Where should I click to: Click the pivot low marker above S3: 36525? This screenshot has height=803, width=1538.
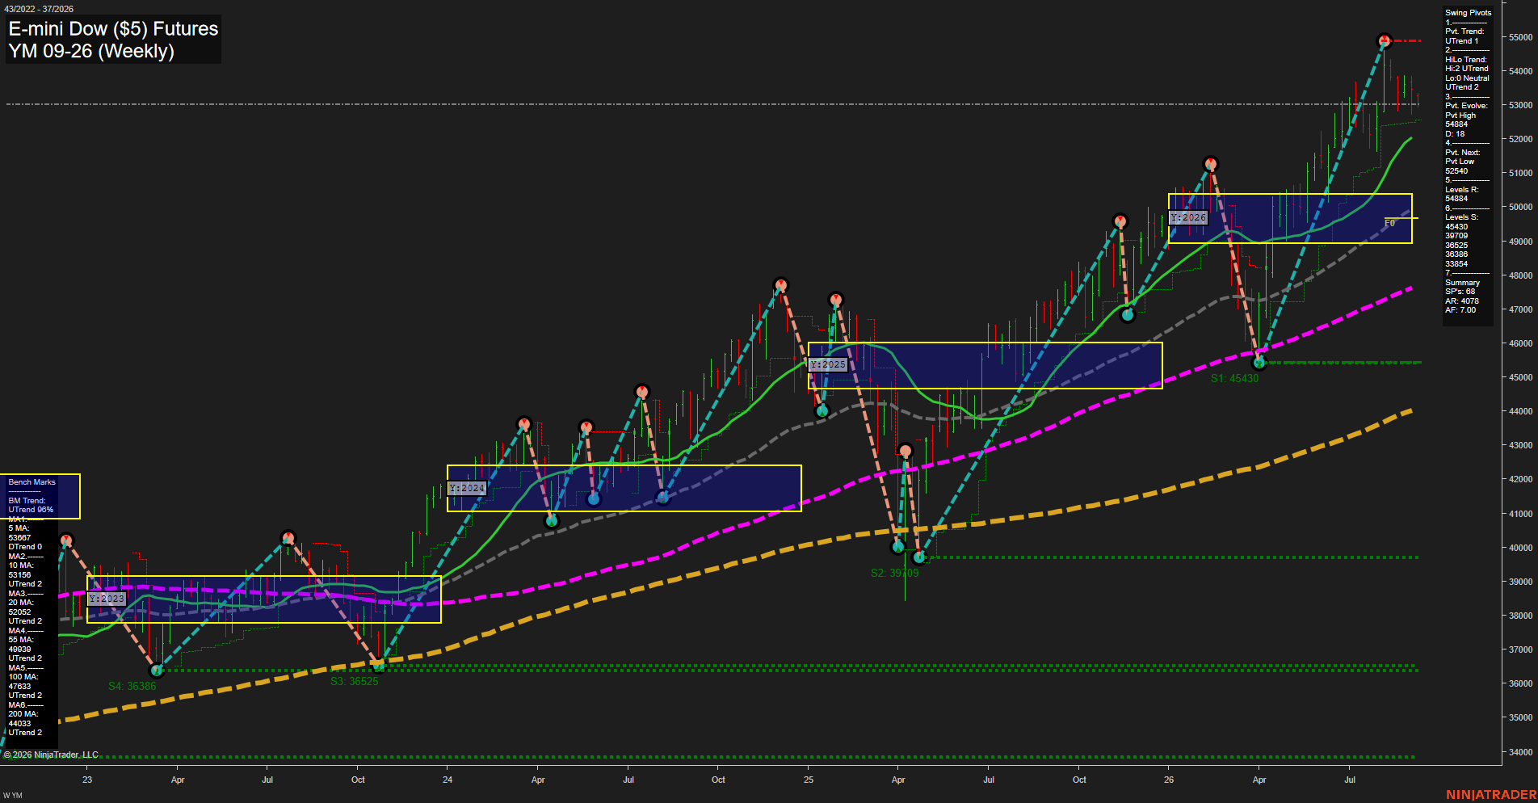click(378, 666)
